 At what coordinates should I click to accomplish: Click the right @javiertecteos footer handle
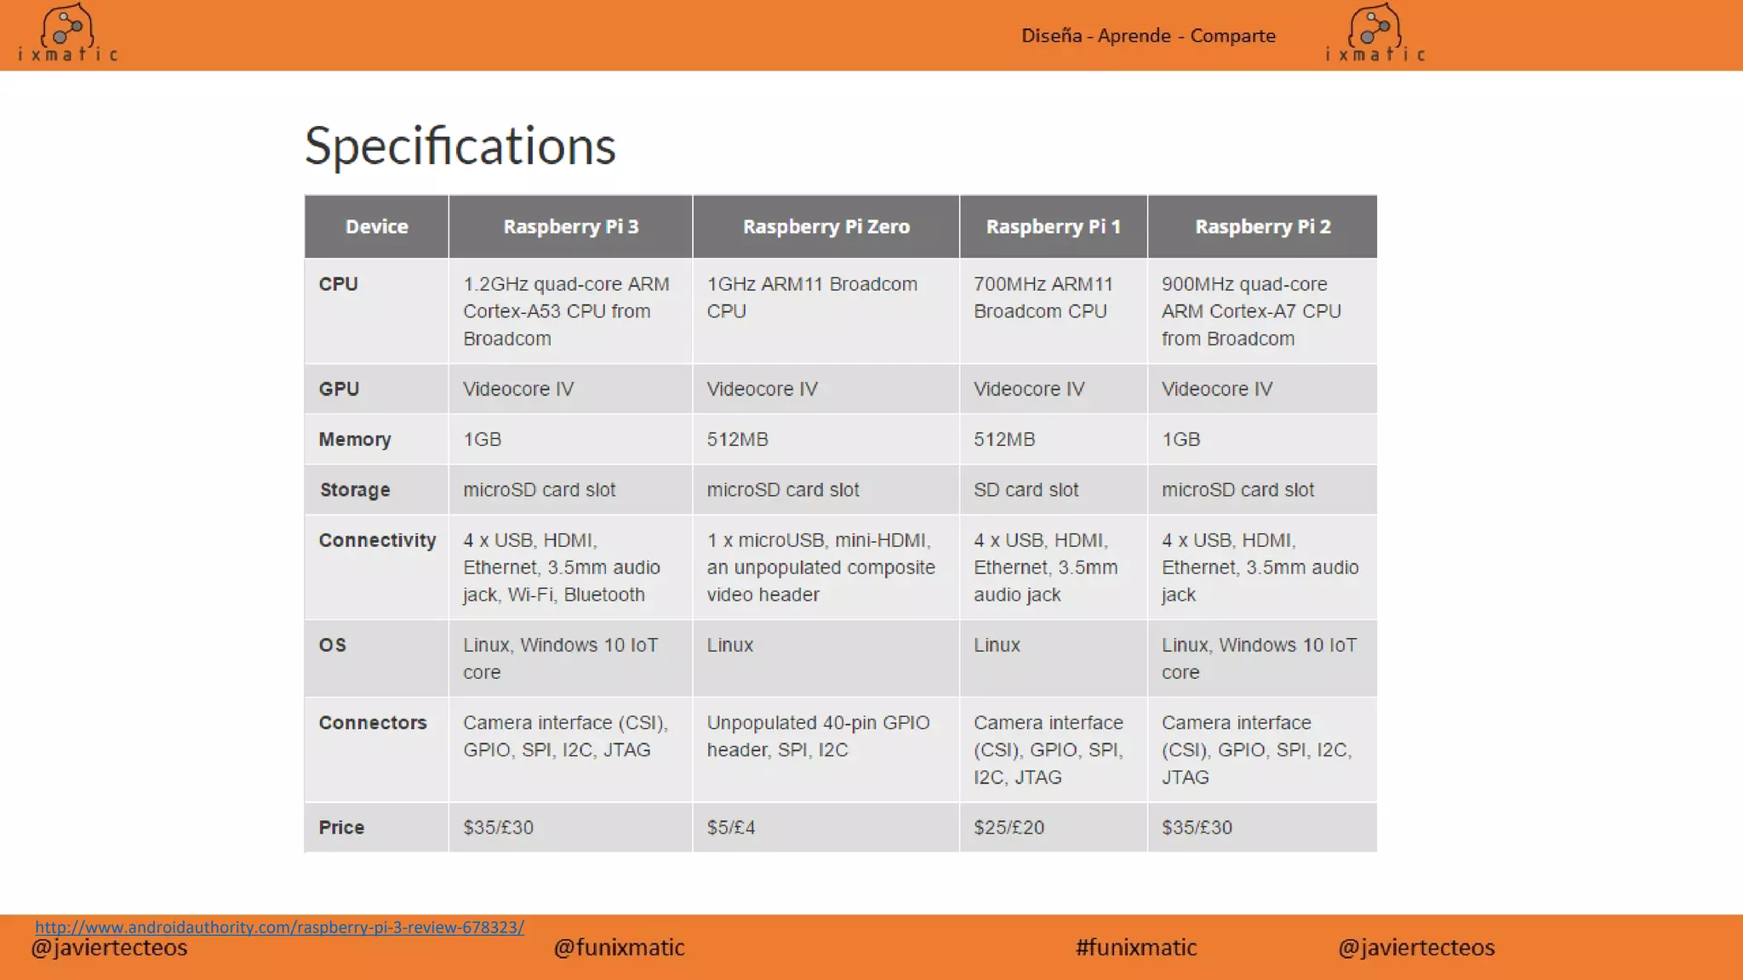(x=1416, y=948)
